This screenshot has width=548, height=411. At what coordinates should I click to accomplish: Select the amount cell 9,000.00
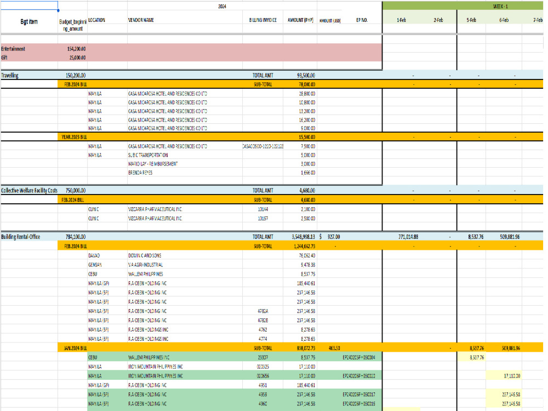pos(308,129)
